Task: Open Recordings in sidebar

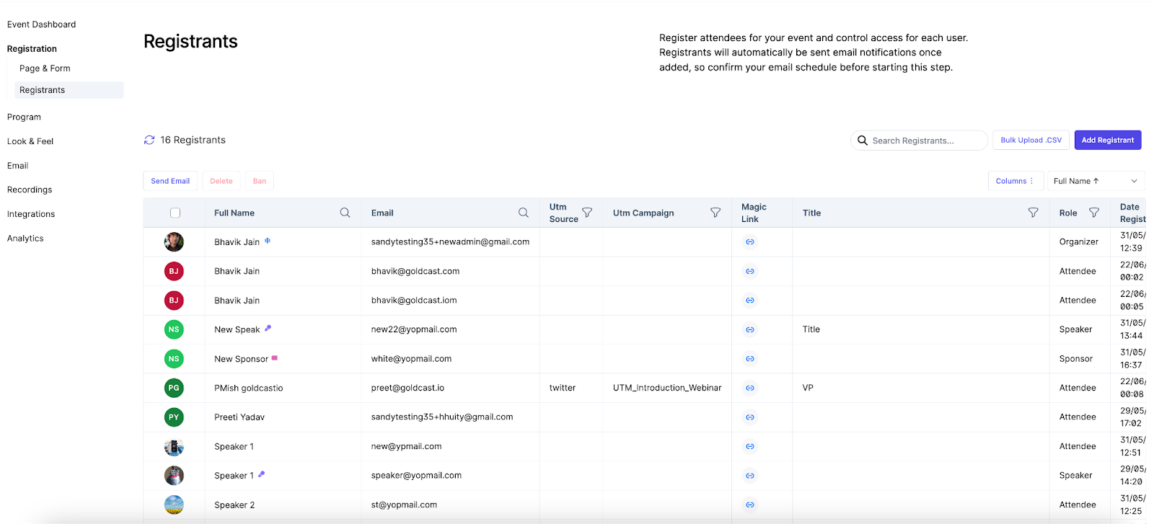Action: pyautogui.click(x=30, y=190)
